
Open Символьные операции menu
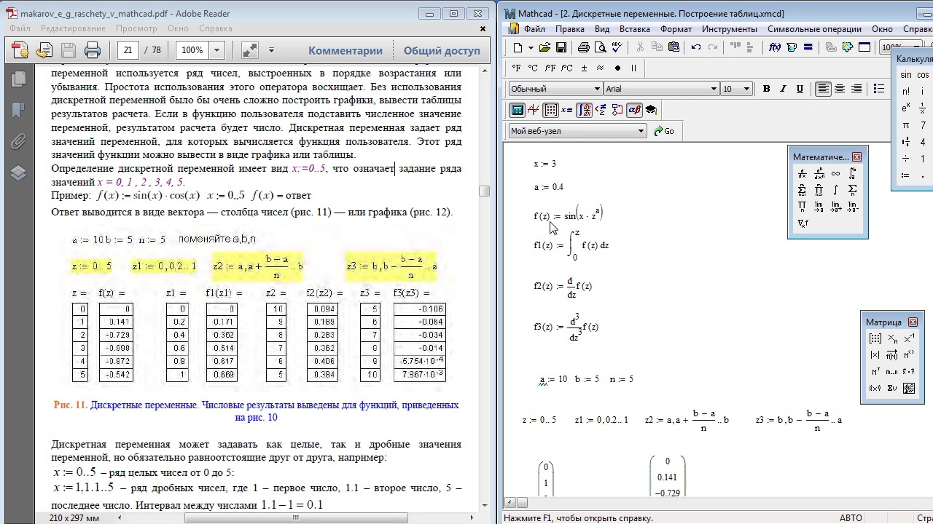tap(814, 29)
